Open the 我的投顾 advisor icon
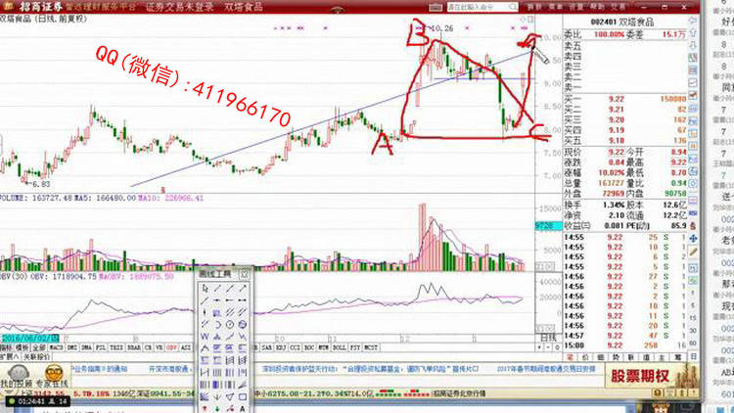This screenshot has height=413, width=734. coord(18,374)
